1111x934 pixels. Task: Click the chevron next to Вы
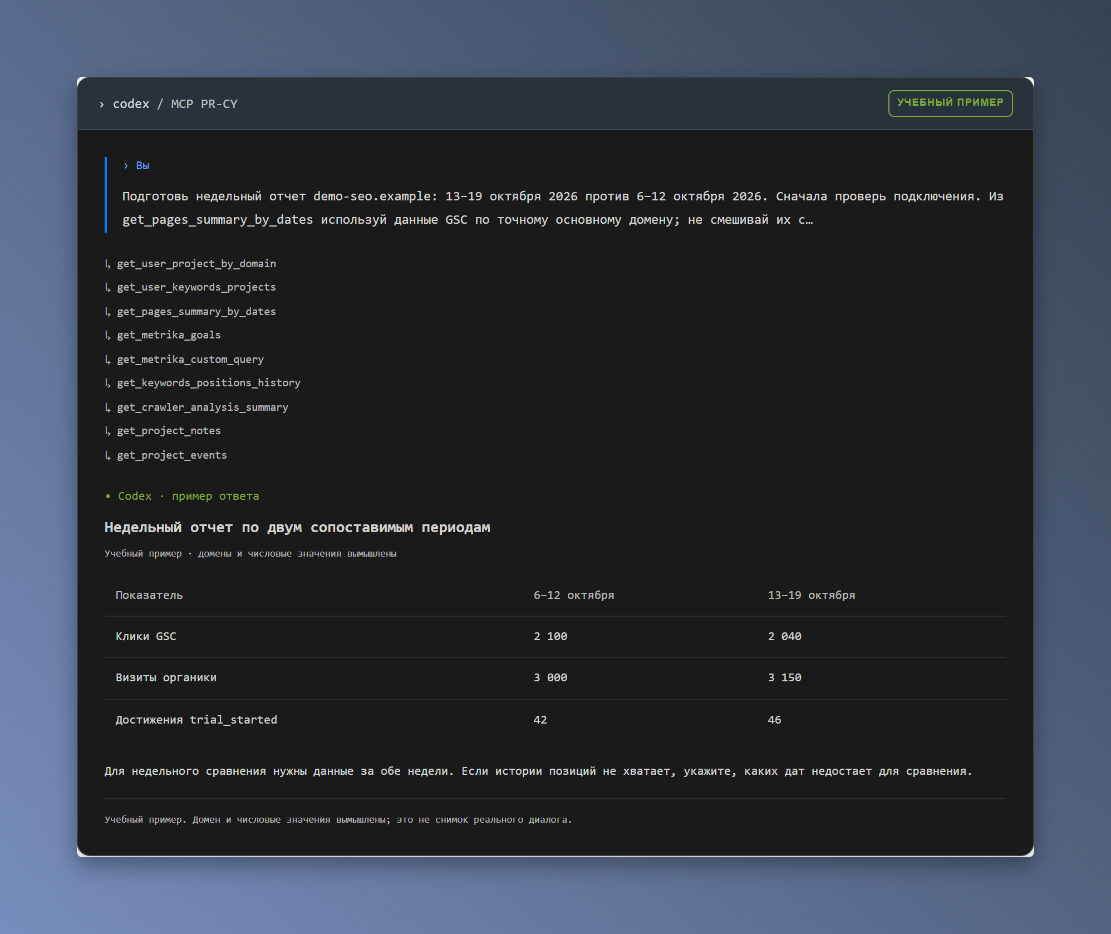pyautogui.click(x=126, y=165)
